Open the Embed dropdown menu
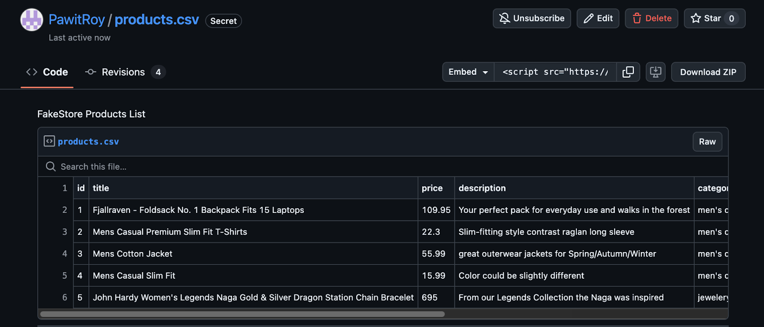This screenshot has height=327, width=764. (x=468, y=72)
